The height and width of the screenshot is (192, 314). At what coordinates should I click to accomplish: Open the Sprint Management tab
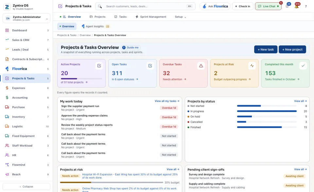click(151, 17)
